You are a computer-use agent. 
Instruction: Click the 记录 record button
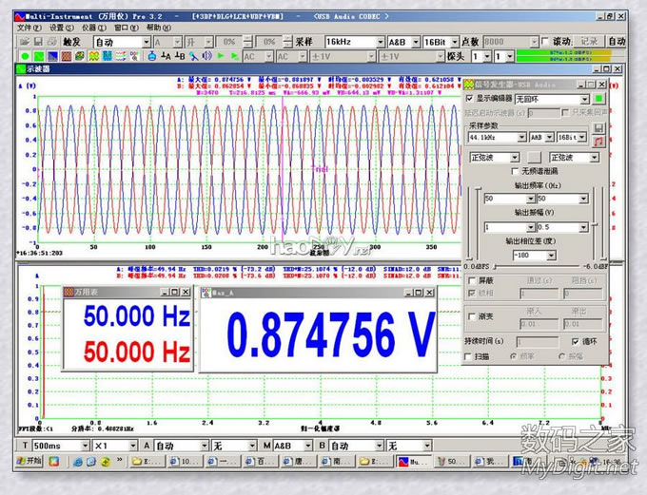(590, 42)
